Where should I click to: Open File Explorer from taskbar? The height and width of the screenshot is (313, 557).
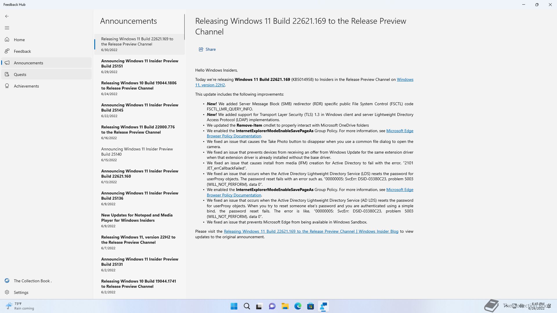285,306
